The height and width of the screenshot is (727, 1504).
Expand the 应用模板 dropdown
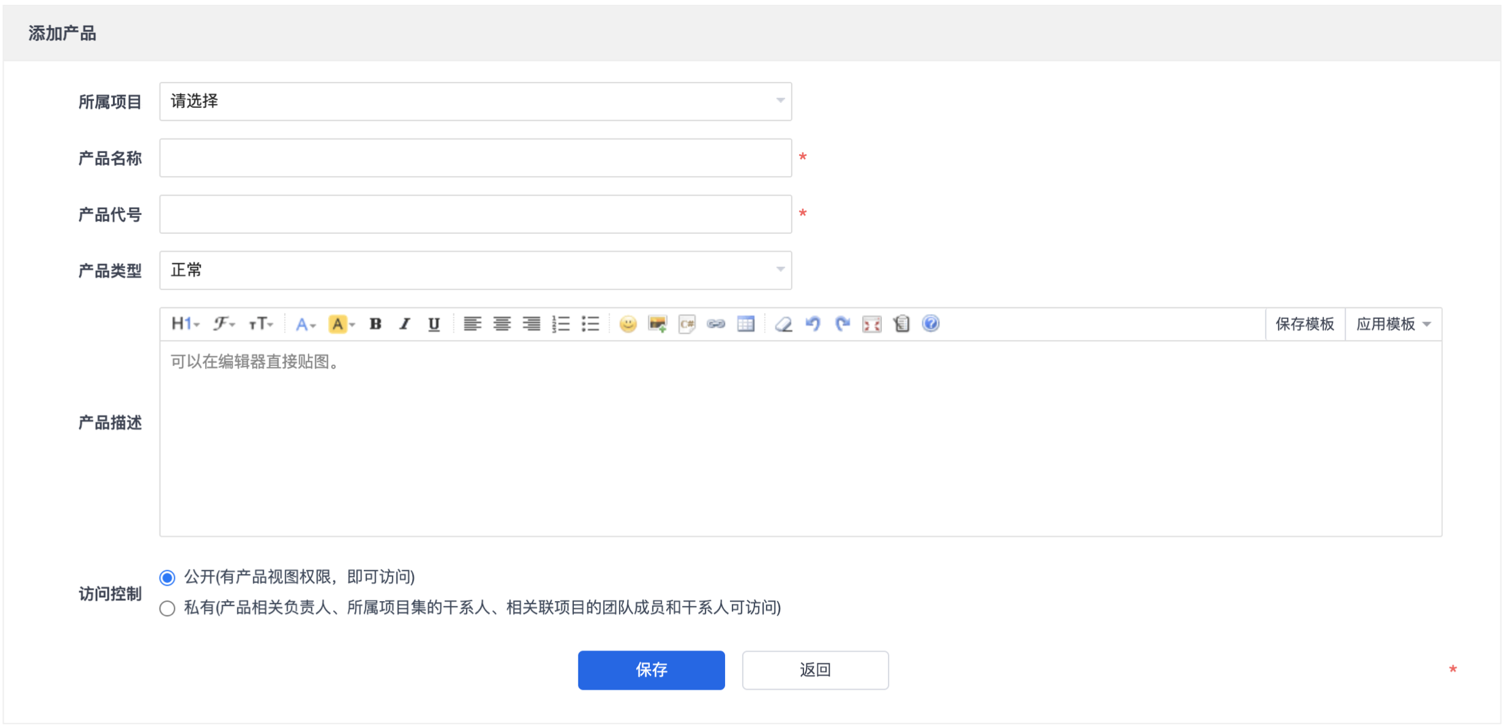pos(1393,324)
